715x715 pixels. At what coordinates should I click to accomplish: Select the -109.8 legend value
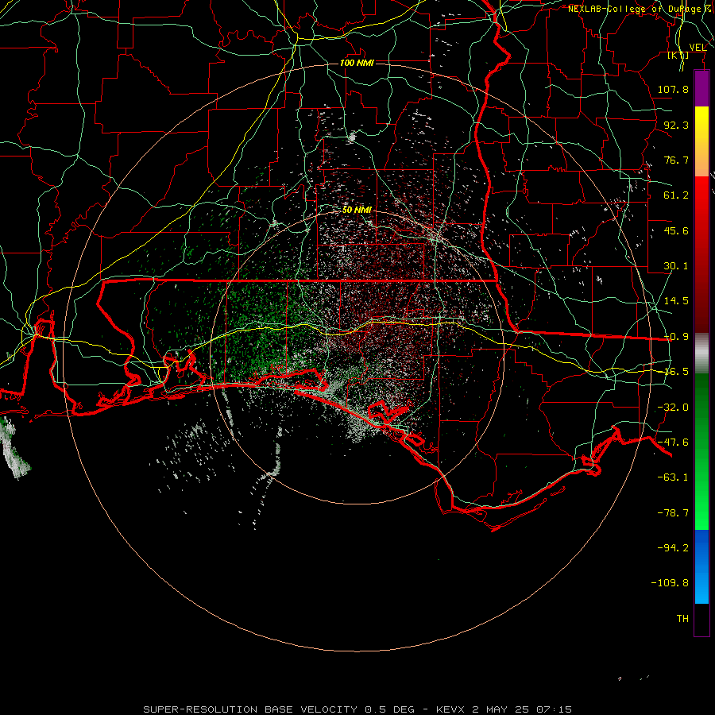(x=670, y=583)
